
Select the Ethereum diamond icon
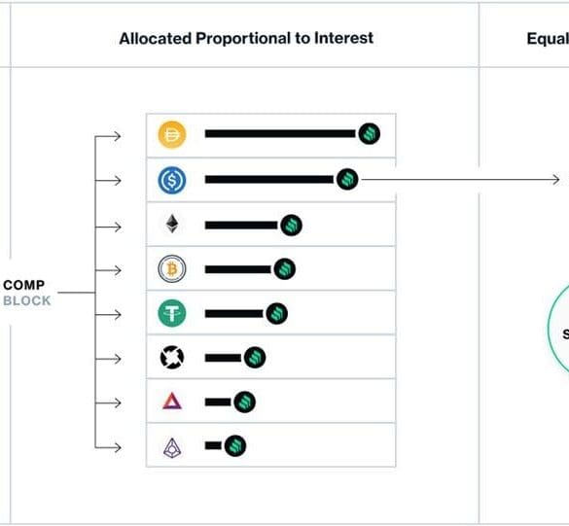point(172,224)
